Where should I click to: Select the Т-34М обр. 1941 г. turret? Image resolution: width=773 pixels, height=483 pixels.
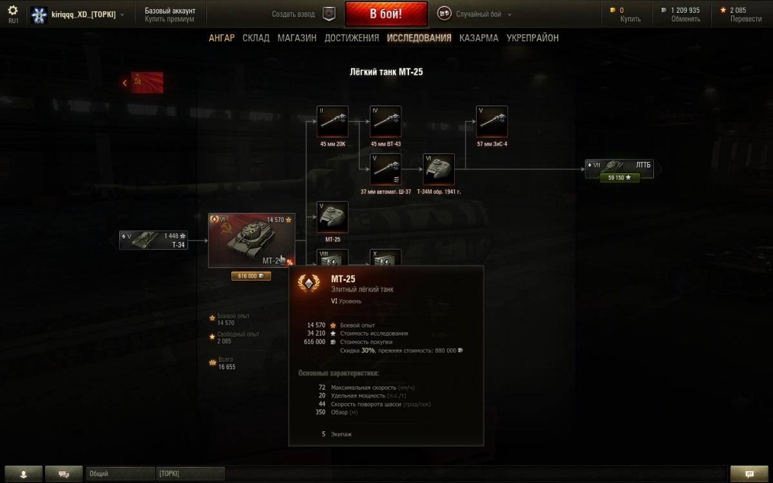tap(439, 169)
